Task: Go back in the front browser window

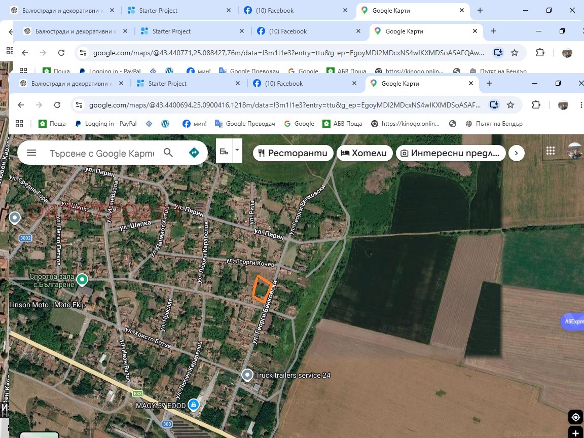Action: click(21, 105)
